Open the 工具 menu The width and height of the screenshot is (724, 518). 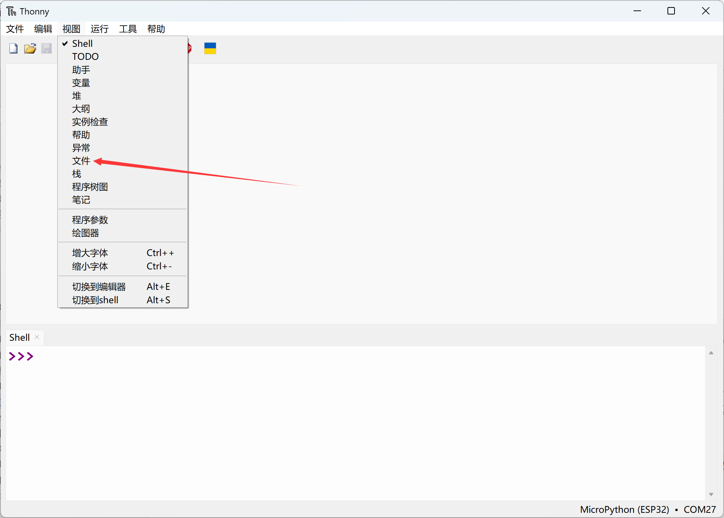[128, 29]
